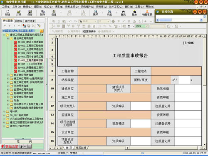
Task: Click the underline U icon in formatting toolbar
Action: point(129,21)
